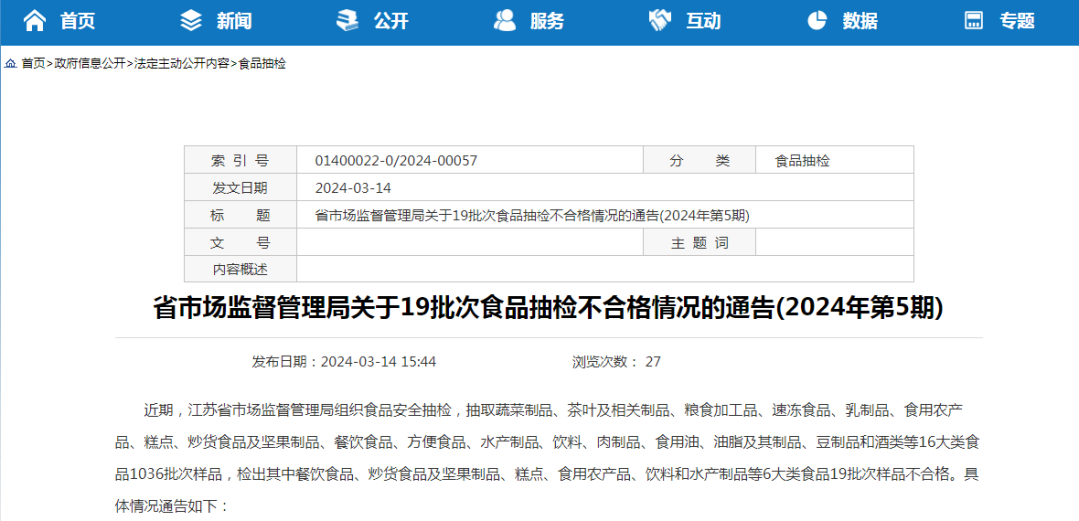Viewport: 1079px width, 521px height.
Task: Click the 浏览次数： 27 view count
Action: 616,362
